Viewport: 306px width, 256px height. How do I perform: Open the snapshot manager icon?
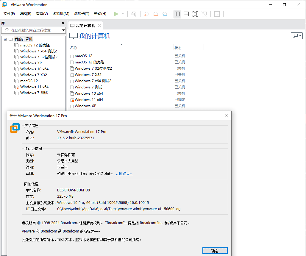(165, 14)
